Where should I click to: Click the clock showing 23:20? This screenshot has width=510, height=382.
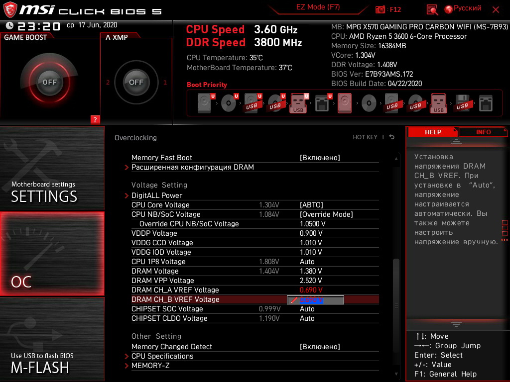pyautogui.click(x=39, y=26)
